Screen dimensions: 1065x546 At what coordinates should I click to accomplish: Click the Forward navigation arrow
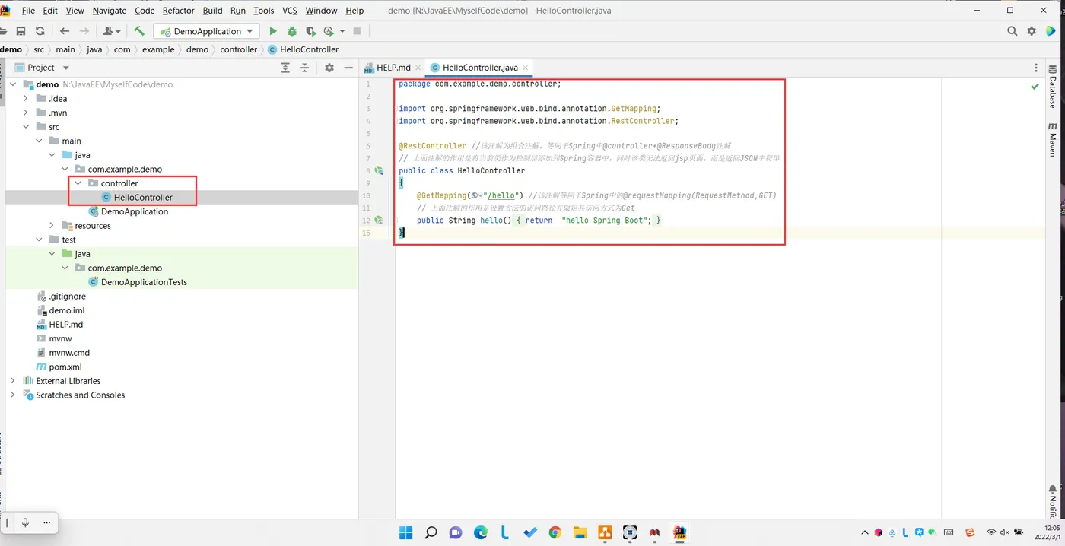84,31
